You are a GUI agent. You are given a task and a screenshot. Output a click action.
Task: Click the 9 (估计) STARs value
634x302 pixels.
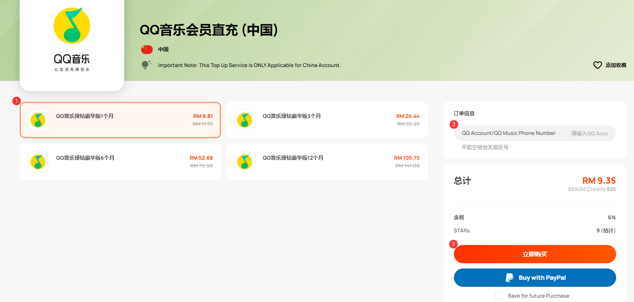click(x=606, y=231)
